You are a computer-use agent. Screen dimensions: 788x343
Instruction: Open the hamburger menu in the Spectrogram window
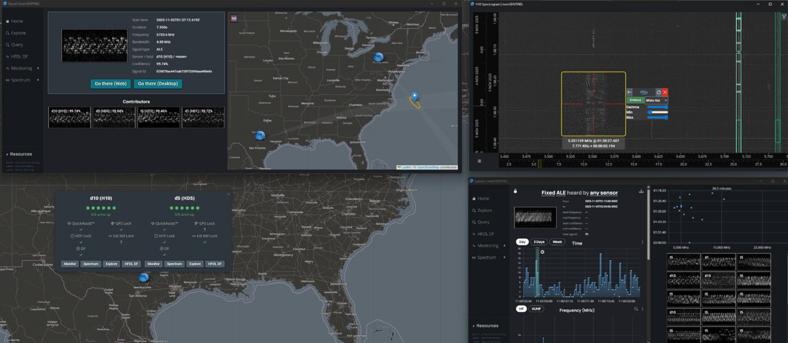(x=479, y=161)
